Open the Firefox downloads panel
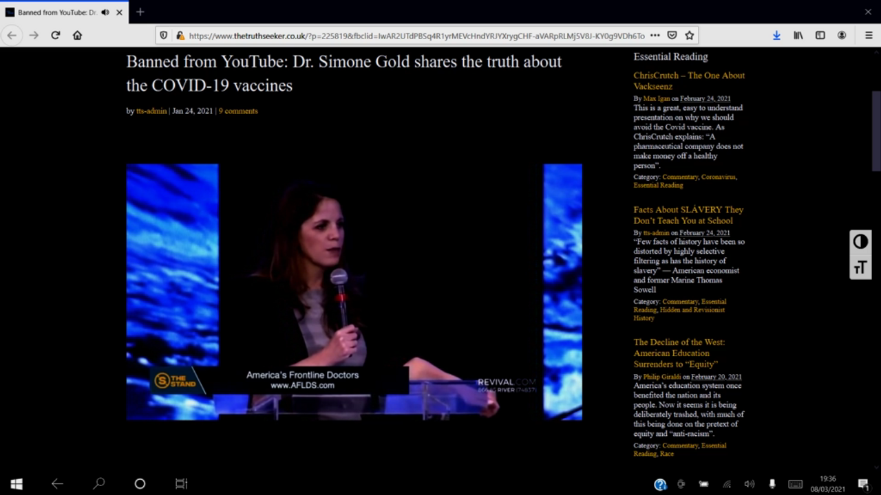 pos(776,35)
